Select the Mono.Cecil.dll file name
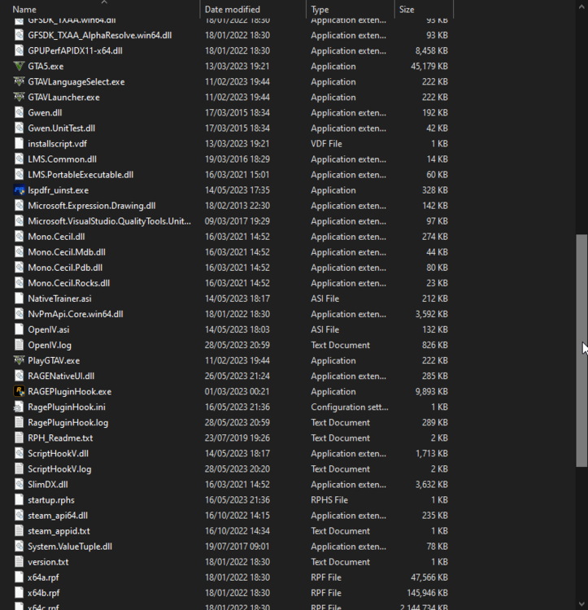 (56, 237)
